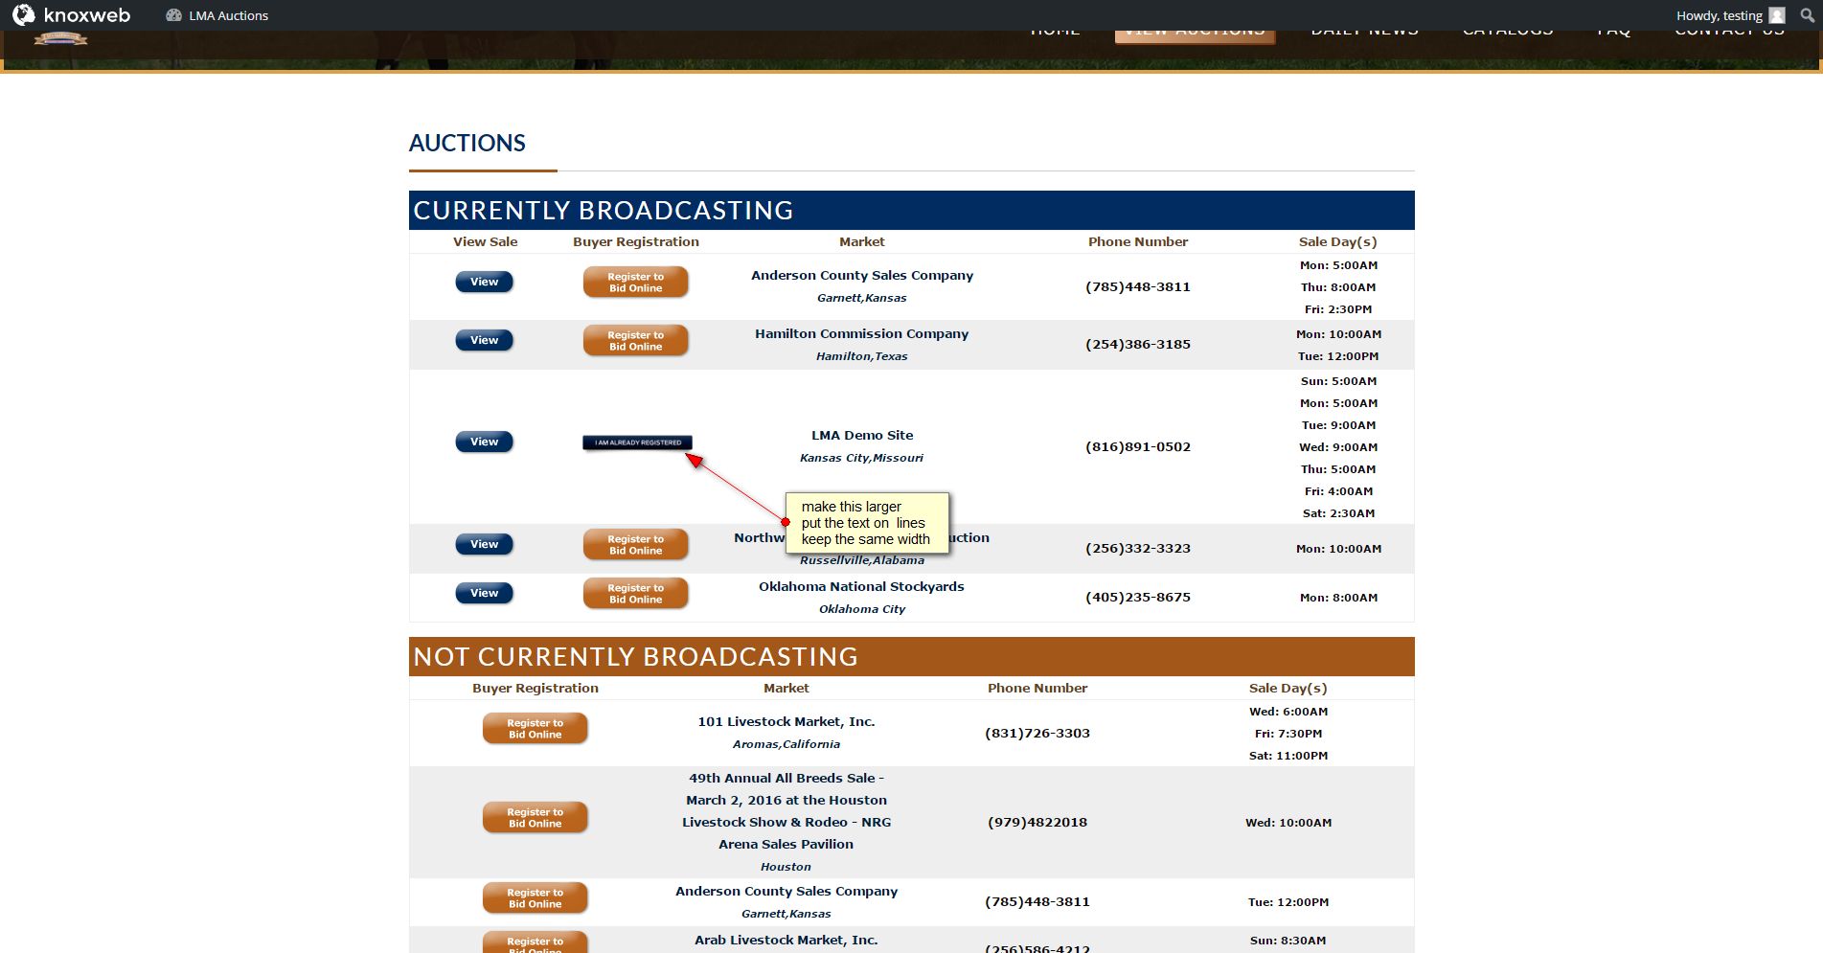Click the 'Sun: 5:00AM' sale time

(x=1338, y=381)
